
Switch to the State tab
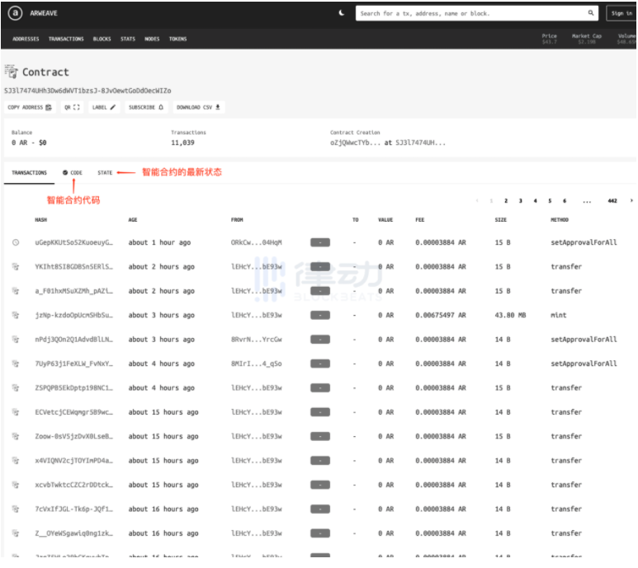click(105, 172)
